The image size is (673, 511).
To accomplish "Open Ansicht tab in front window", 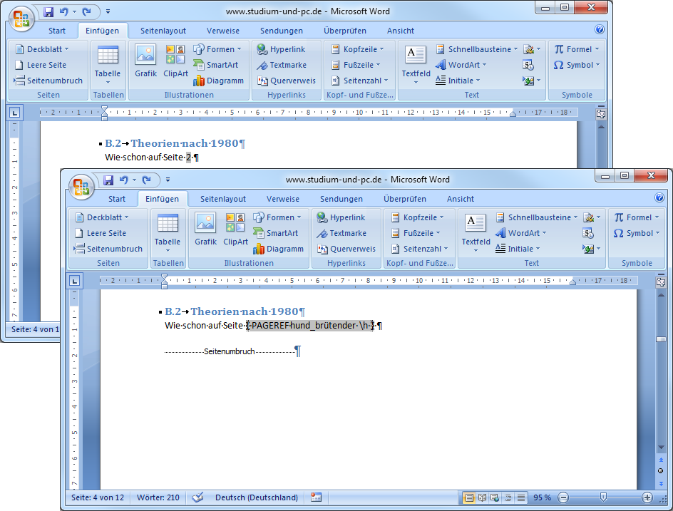I will pos(461,199).
